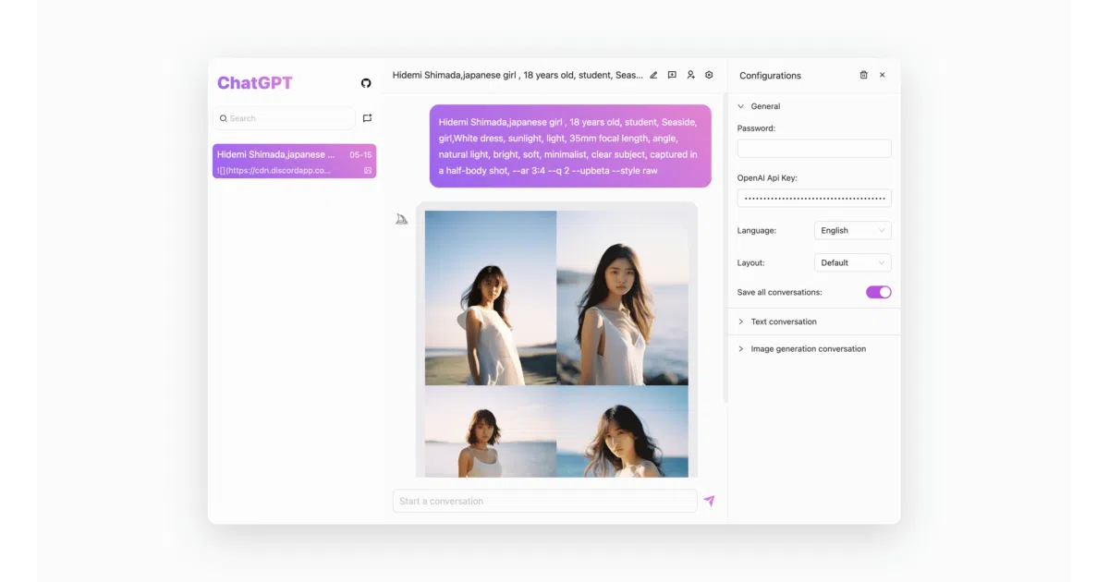Open the prompt message icon in the header

[x=672, y=75]
